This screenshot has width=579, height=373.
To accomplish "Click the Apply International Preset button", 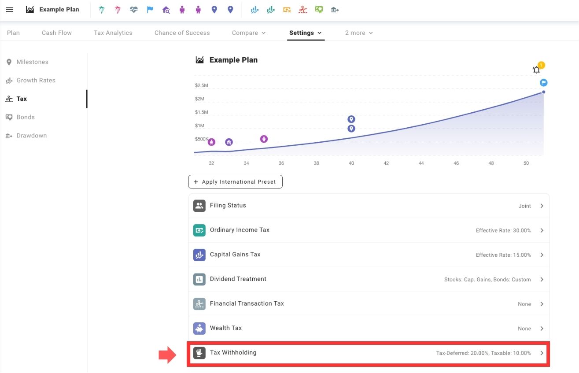I will (235, 182).
